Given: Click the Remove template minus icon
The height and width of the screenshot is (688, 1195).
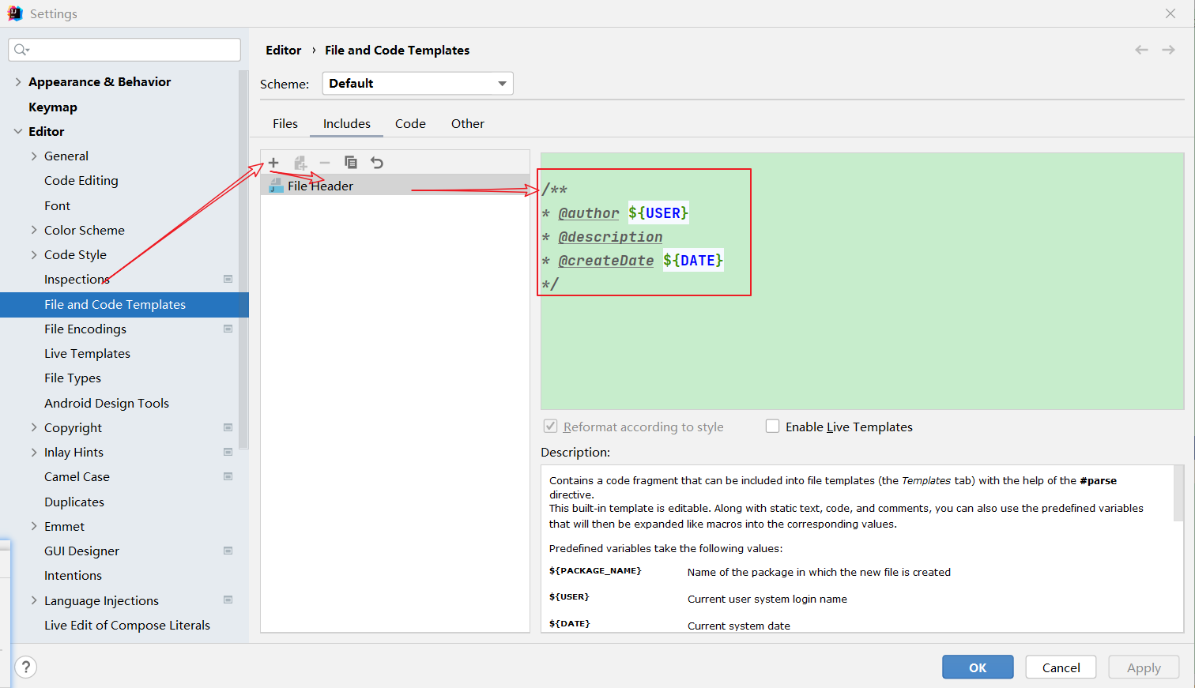Looking at the screenshot, I should pyautogui.click(x=325, y=163).
